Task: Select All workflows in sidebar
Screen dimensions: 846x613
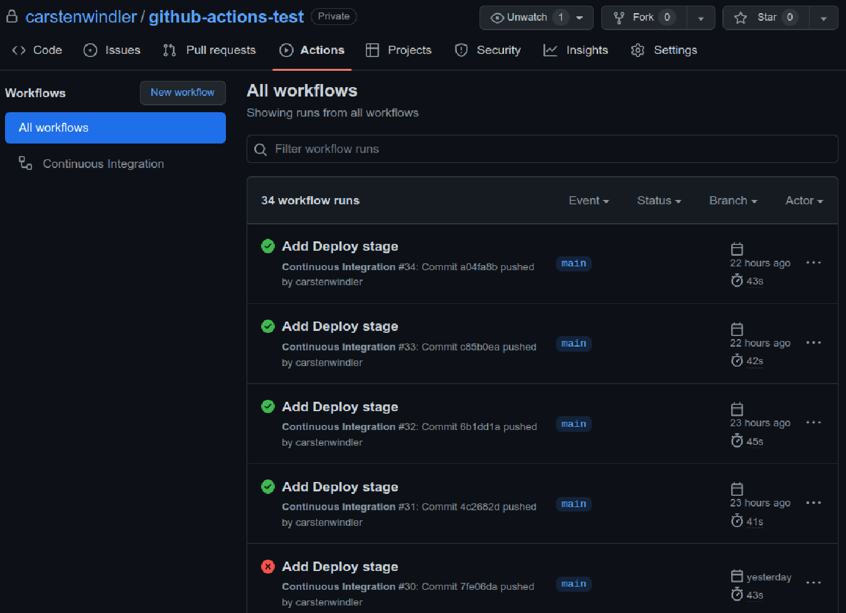Action: coord(115,128)
